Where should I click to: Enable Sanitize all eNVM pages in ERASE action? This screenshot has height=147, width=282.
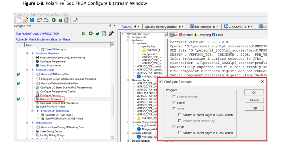(x=180, y=133)
